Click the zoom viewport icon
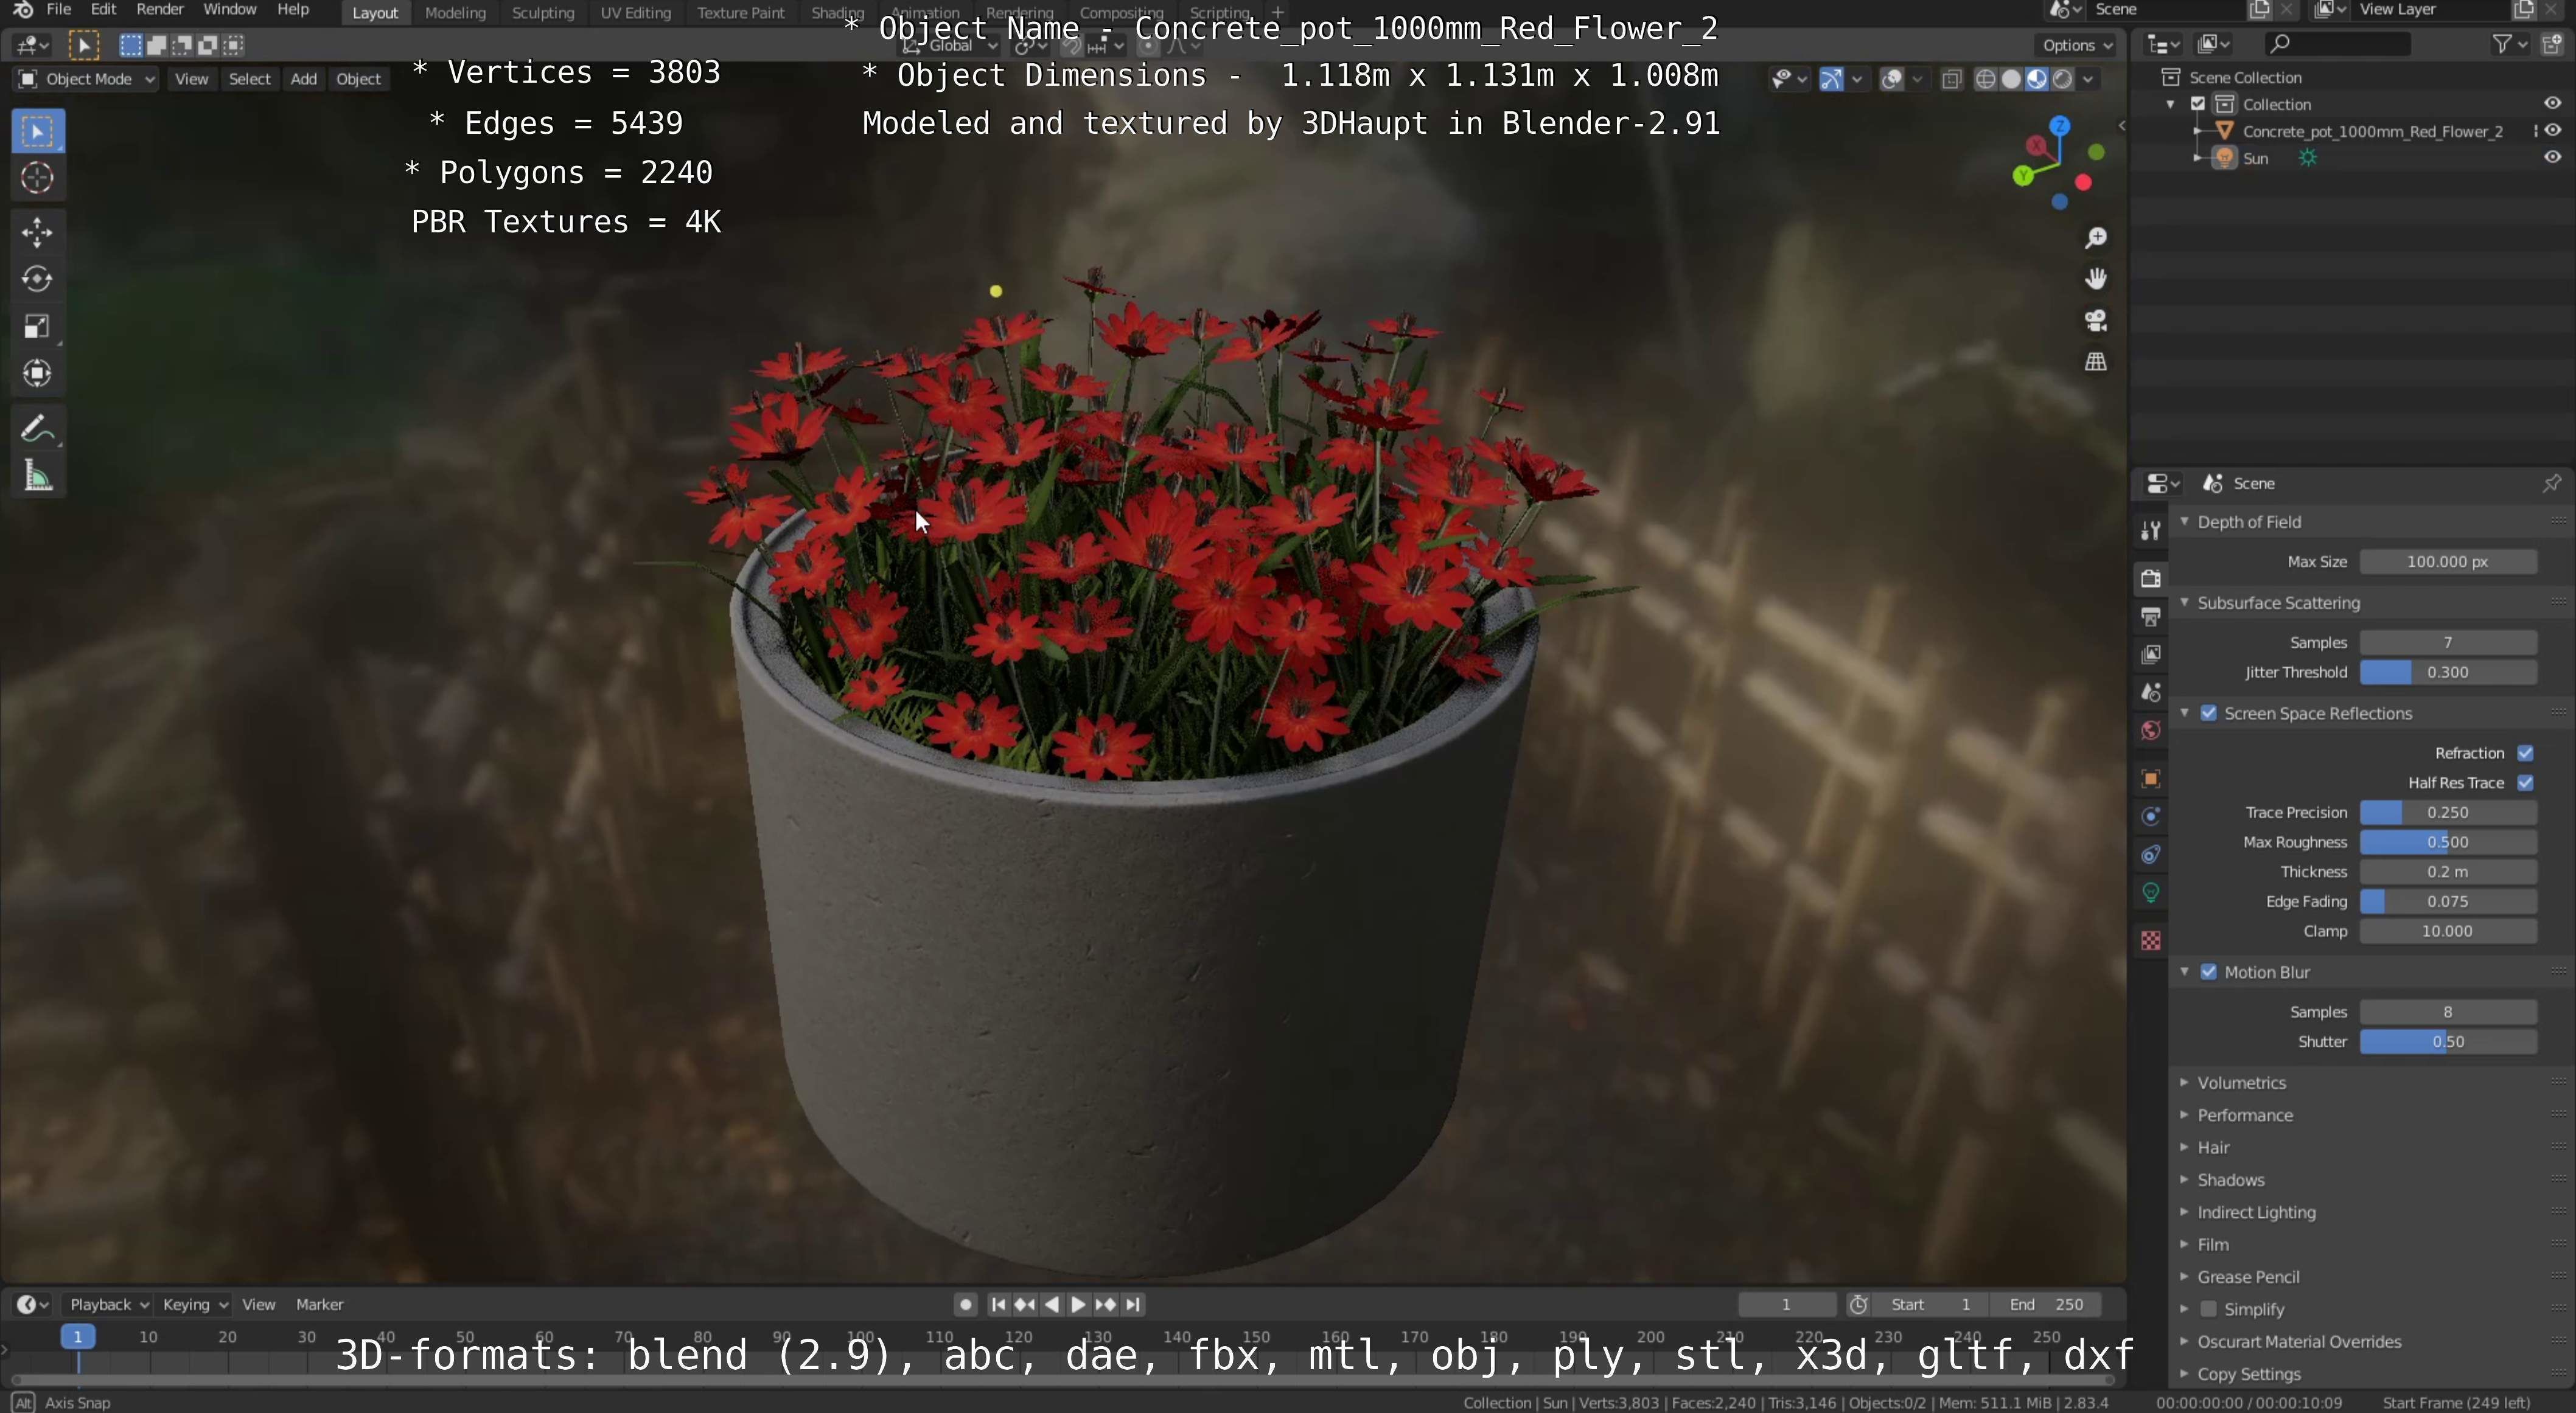Screen dimensions: 2576x1413 [x=2096, y=238]
